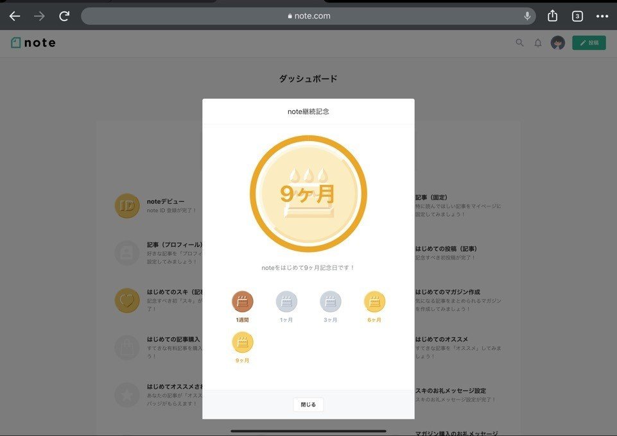Click the note.com address bar
This screenshot has width=617, height=436.
(x=308, y=16)
